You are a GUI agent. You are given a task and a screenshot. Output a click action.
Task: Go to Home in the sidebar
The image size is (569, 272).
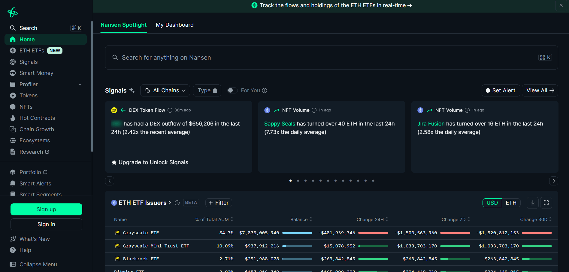46,40
